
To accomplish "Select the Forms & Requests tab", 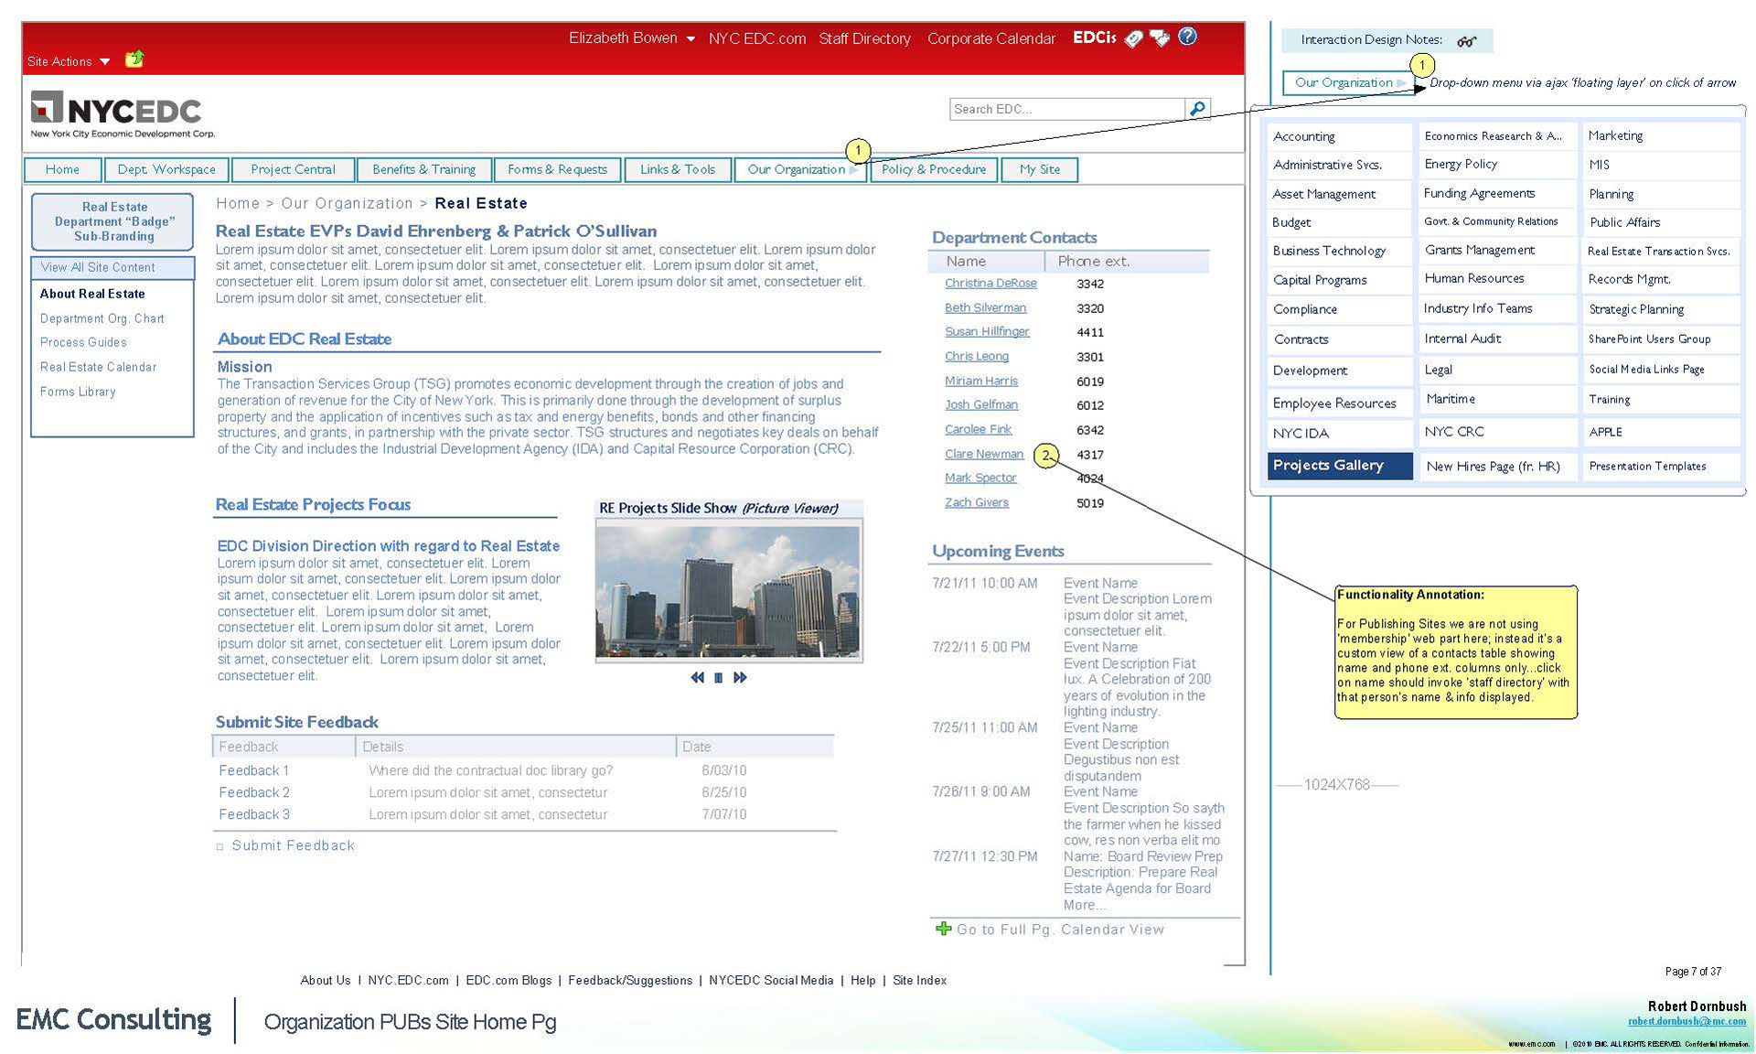I will point(557,170).
